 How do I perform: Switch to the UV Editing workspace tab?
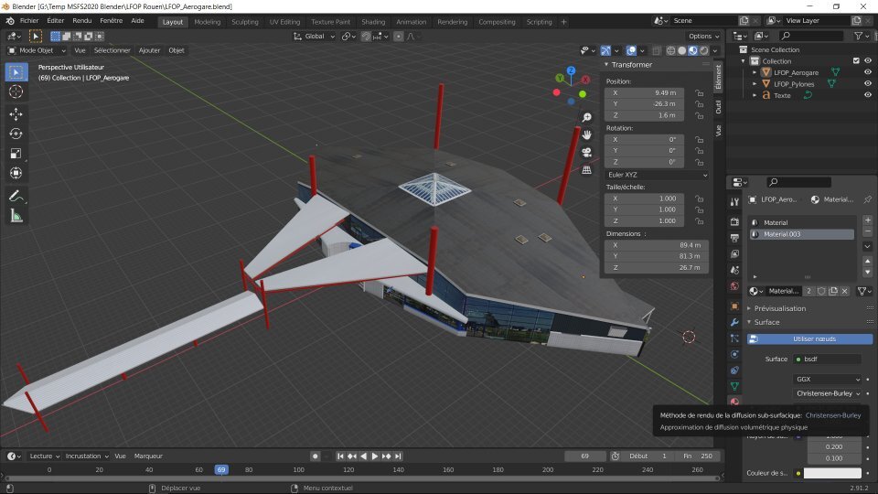[284, 22]
